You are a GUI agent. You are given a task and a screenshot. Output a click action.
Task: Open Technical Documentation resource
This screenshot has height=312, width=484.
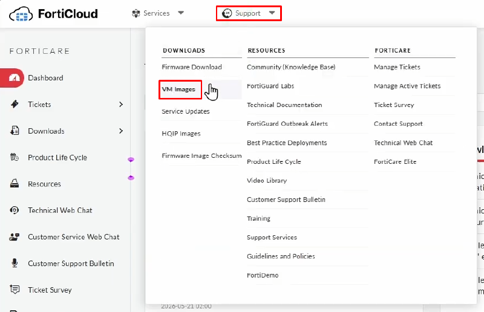pos(284,105)
